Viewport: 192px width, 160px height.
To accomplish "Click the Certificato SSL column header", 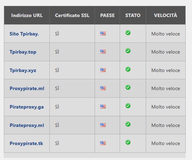I will click(72, 15).
